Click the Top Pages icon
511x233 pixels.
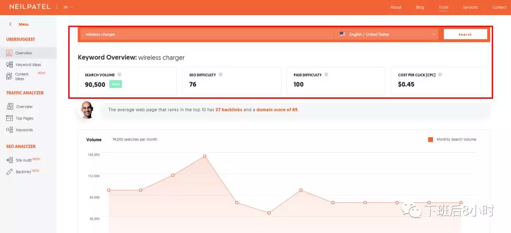pyautogui.click(x=9, y=118)
